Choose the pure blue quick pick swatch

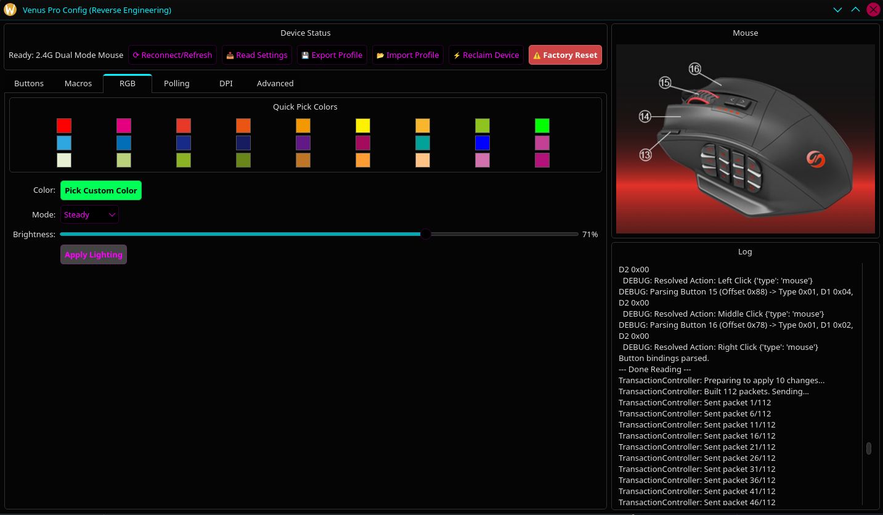pyautogui.click(x=482, y=143)
